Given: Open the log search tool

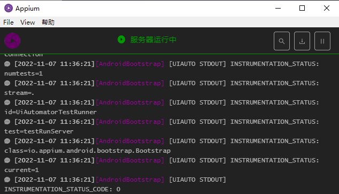Looking at the screenshot, I should click(x=281, y=41).
